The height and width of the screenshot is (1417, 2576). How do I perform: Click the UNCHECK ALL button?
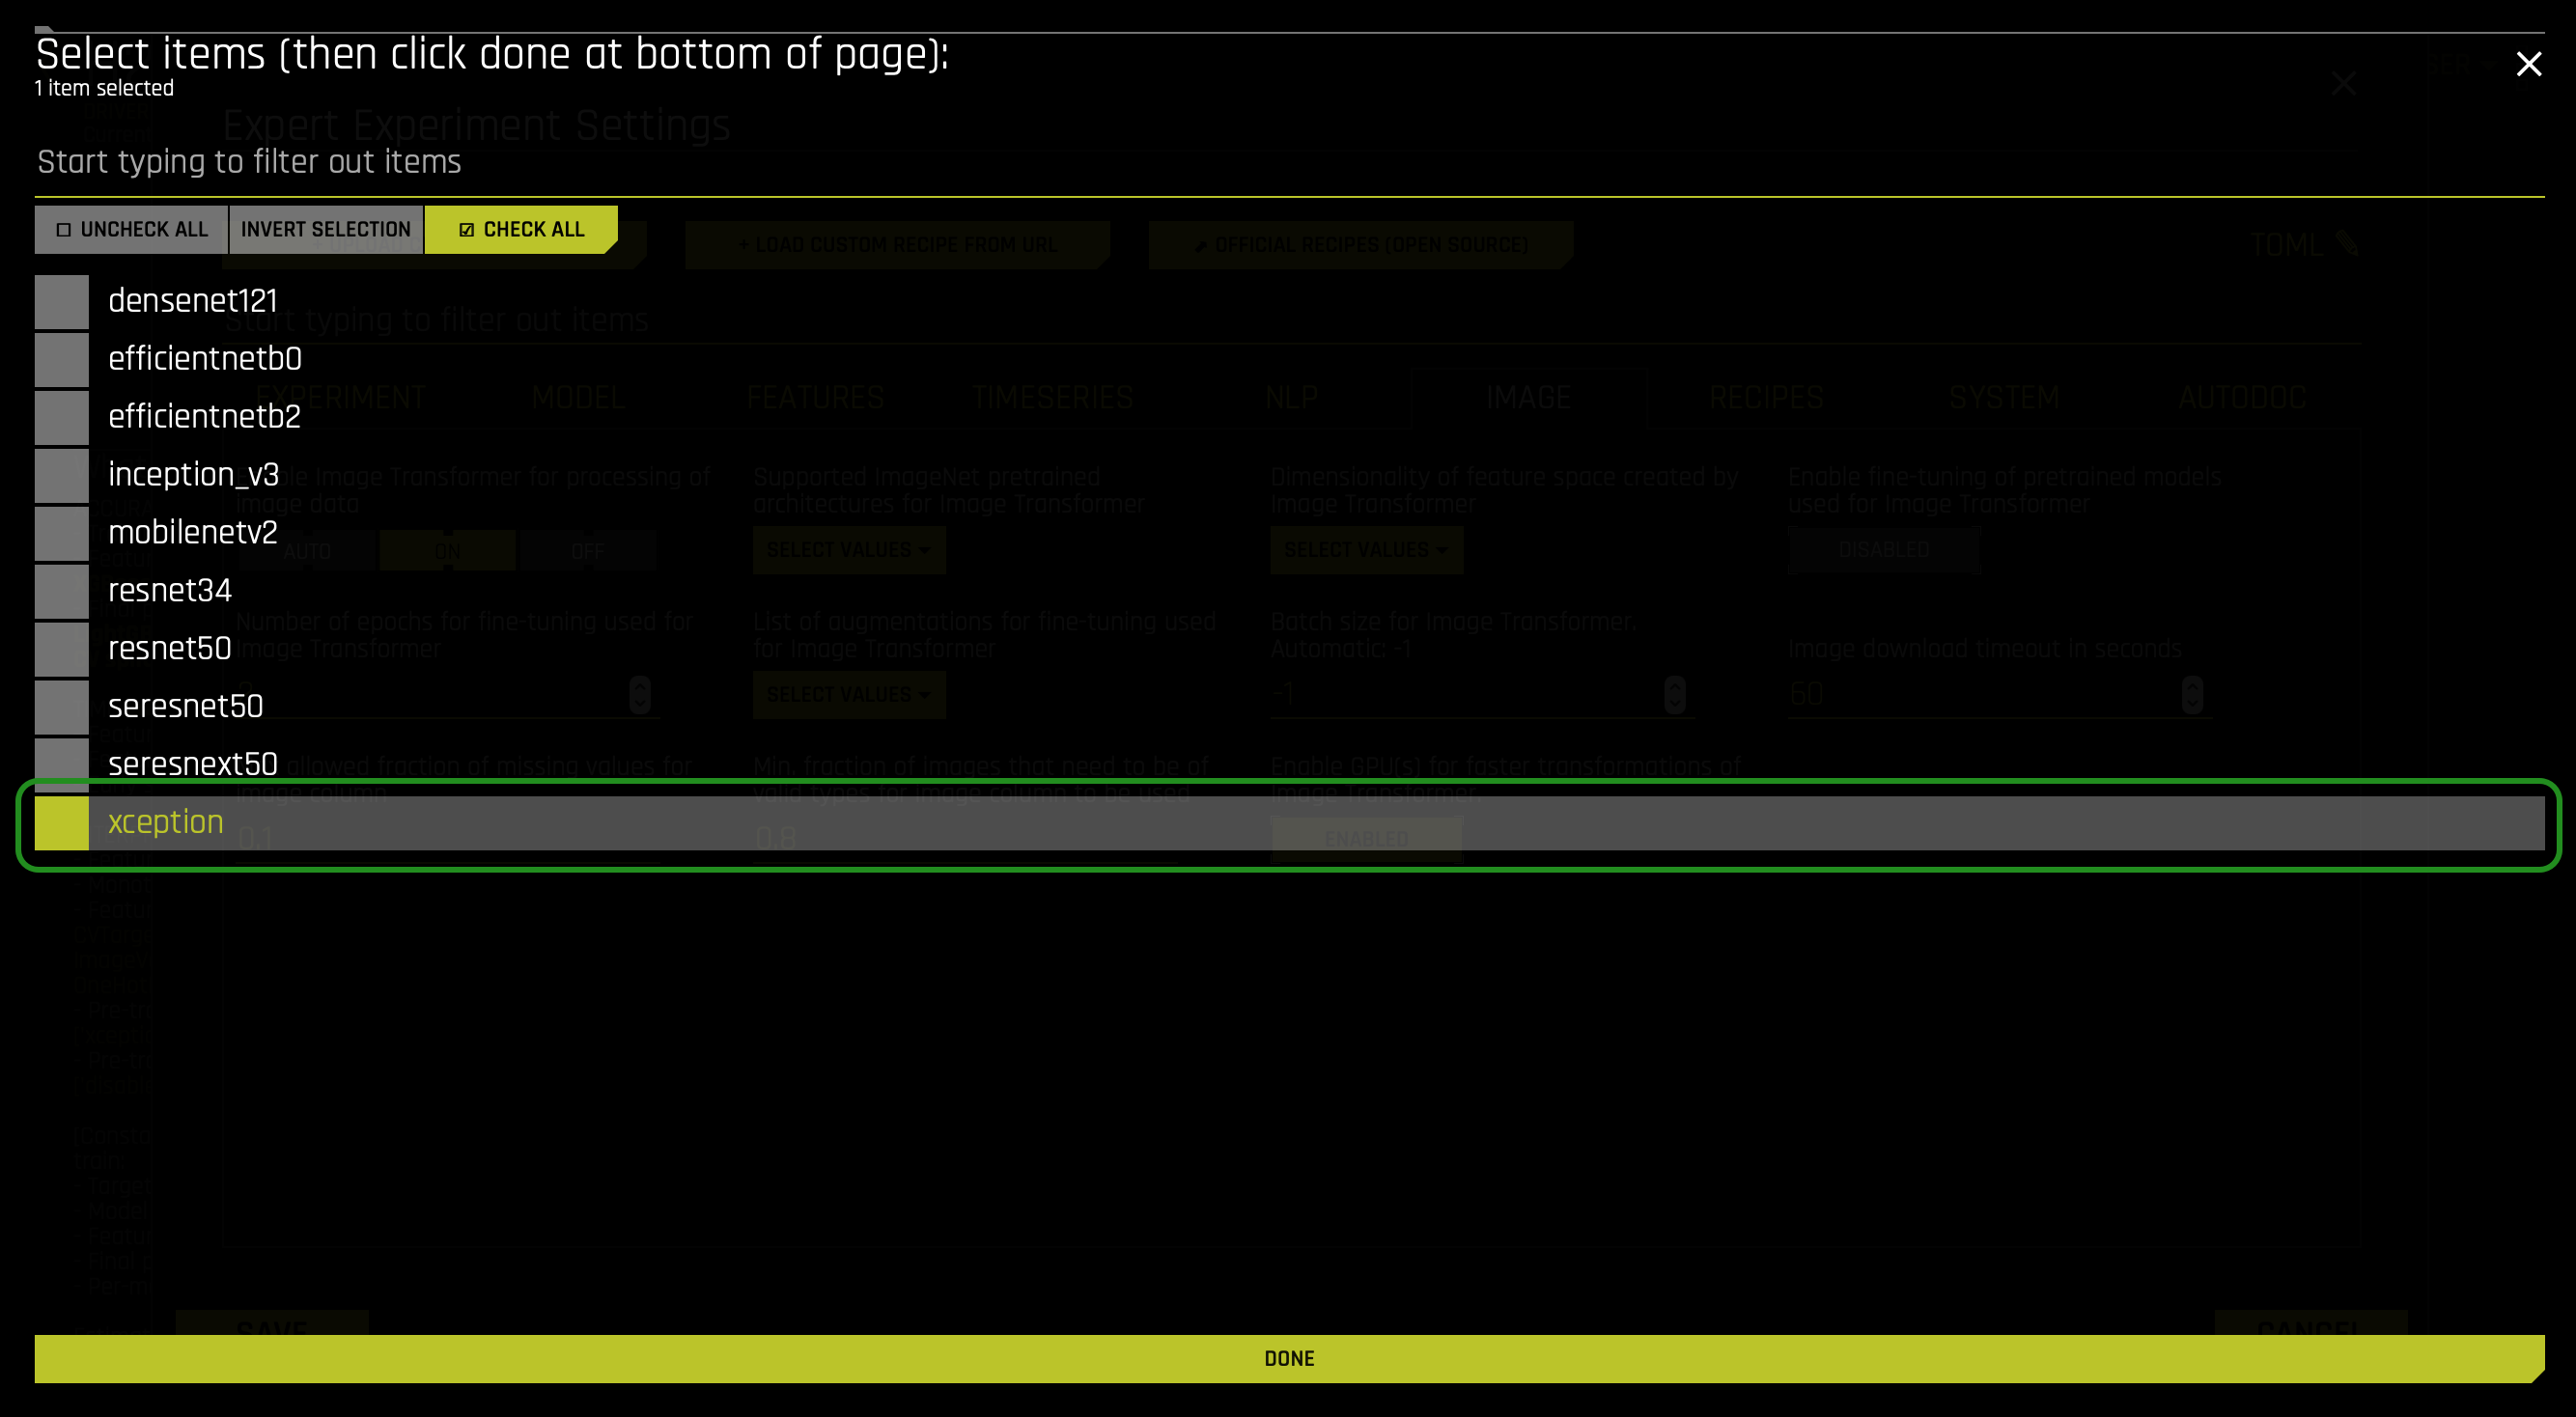click(x=131, y=227)
